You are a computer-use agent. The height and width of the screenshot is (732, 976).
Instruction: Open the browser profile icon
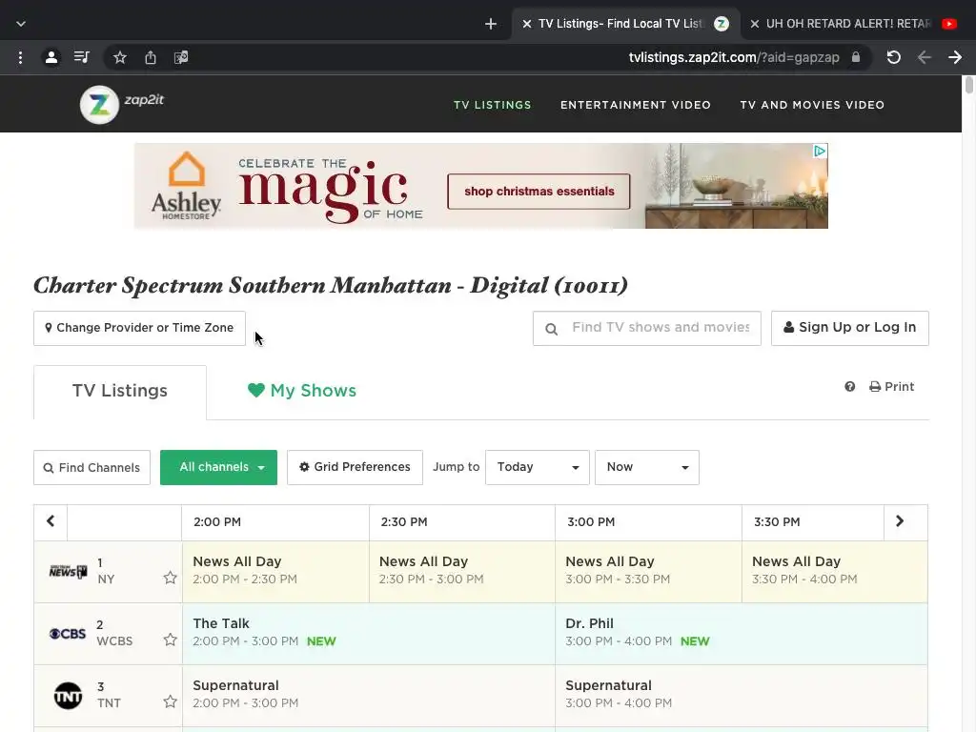(x=51, y=58)
